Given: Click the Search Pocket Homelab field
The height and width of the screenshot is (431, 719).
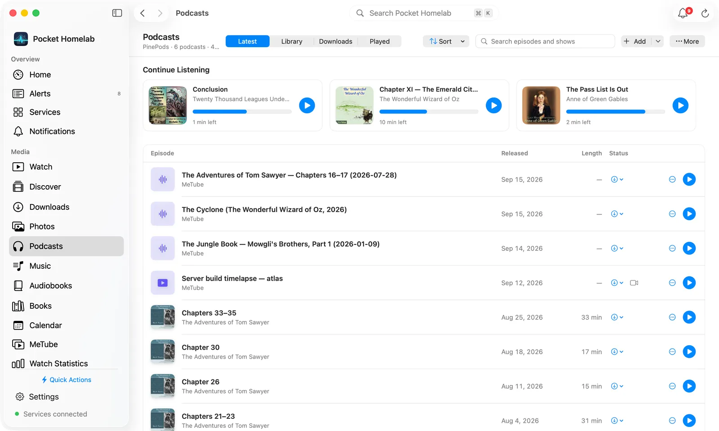Looking at the screenshot, I should coord(424,13).
